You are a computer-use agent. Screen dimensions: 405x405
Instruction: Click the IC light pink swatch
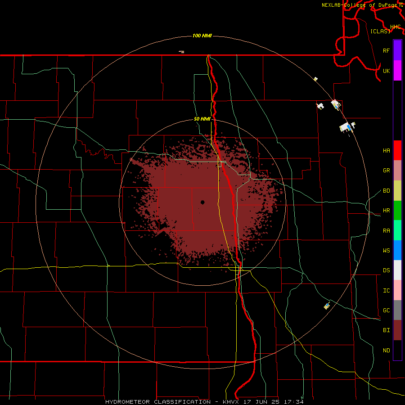click(397, 290)
